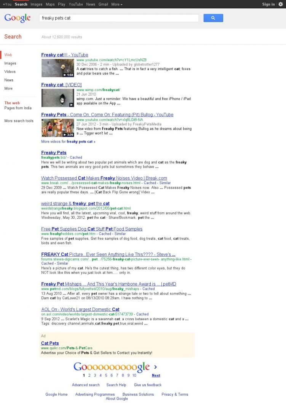Open the settings gear icon
286x406 pixels.
tap(281, 4)
